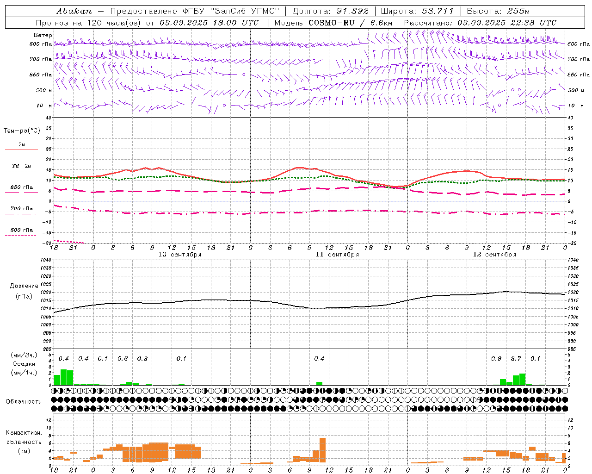
Task: Click the forecast start time "09.09.2025 18:00 UTC"
Action: tap(210, 23)
